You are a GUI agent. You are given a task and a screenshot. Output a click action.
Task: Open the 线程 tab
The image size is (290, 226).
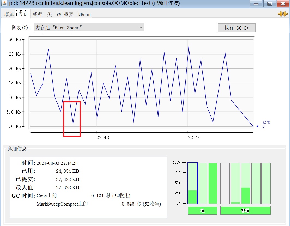click(x=38, y=14)
